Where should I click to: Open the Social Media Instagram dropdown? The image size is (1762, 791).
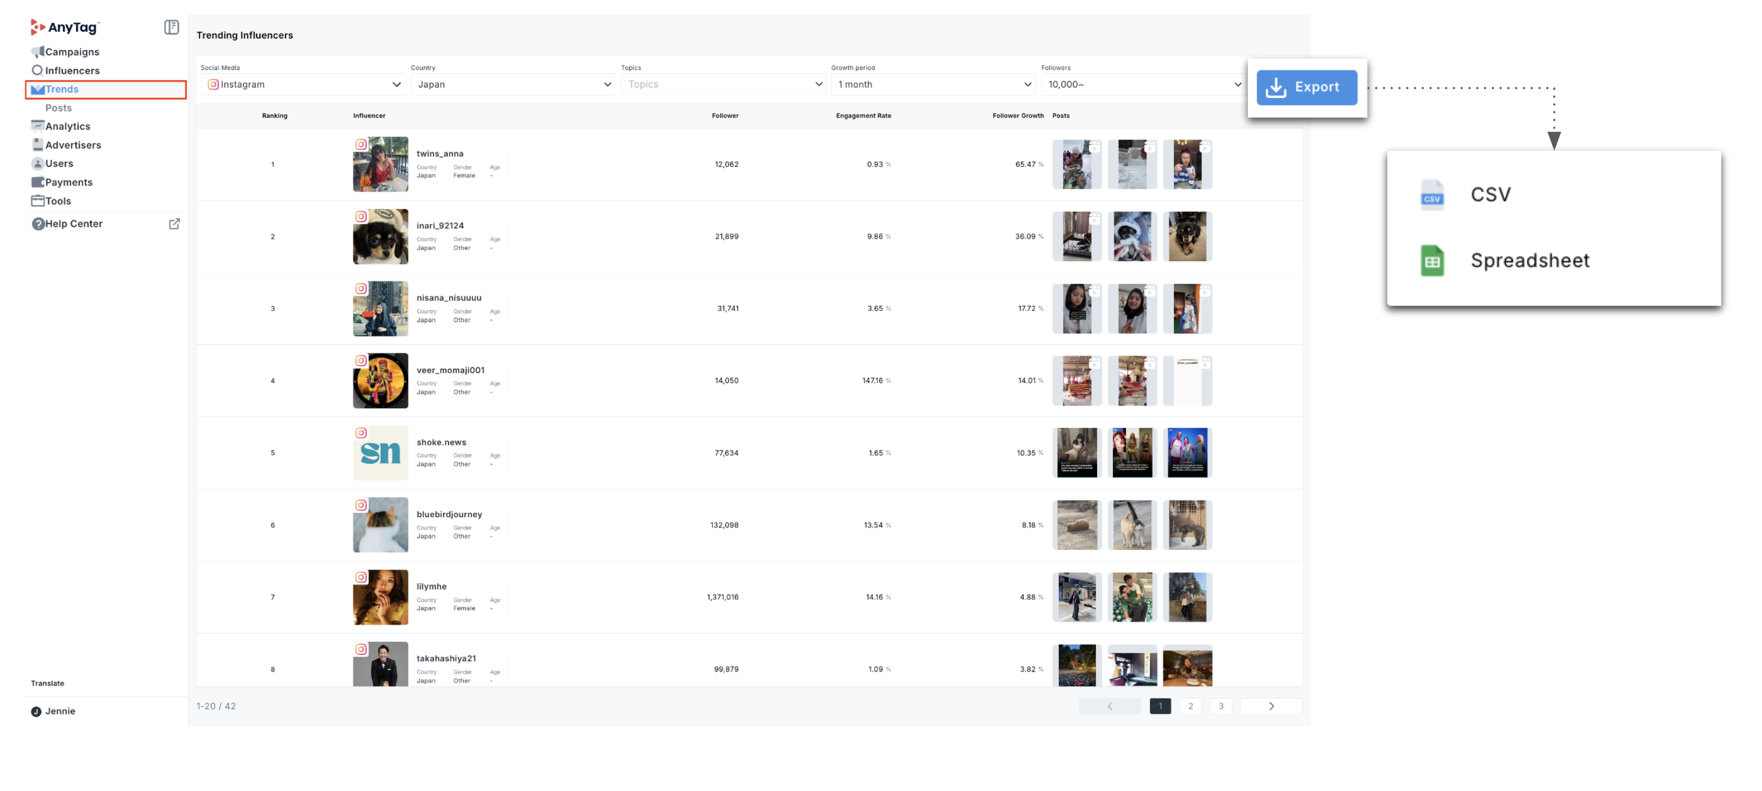click(303, 84)
